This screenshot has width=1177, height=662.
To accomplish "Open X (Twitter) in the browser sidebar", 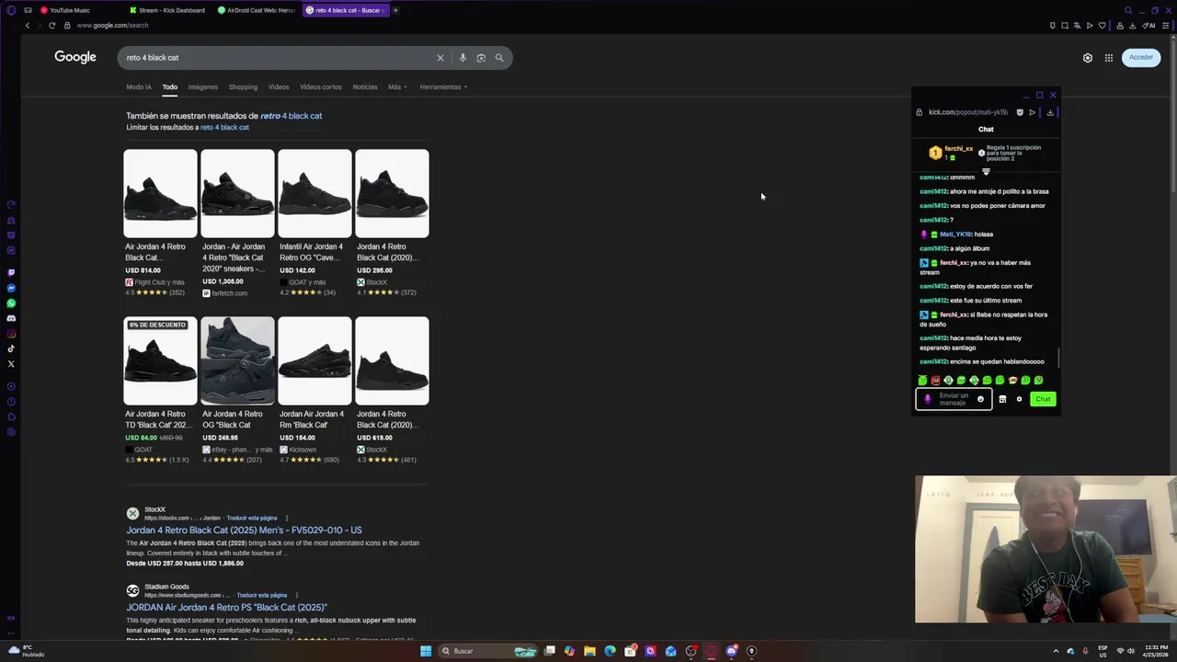I will [11, 364].
